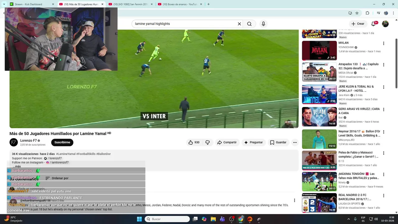This screenshot has width=398, height=224.
Task: Play REAL MADRID 2-3 thumbnail
Action: (x=319, y=203)
